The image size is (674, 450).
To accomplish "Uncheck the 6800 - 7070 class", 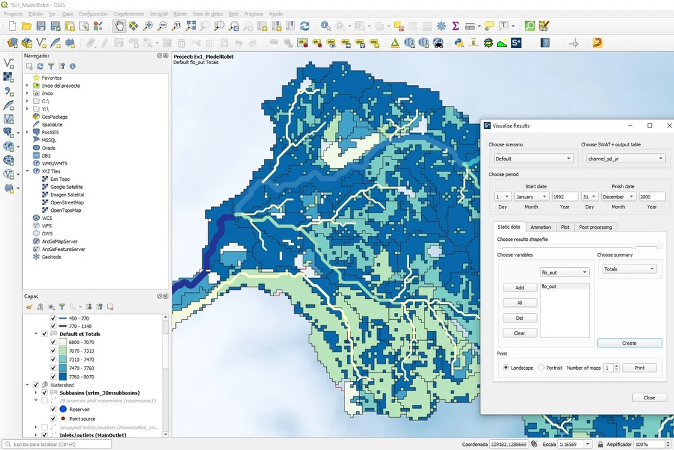I will coord(53,342).
